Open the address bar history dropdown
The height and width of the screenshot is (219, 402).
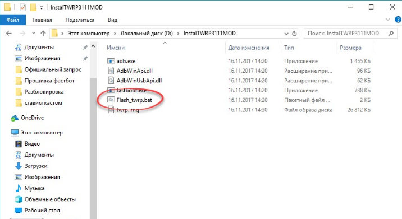286,34
